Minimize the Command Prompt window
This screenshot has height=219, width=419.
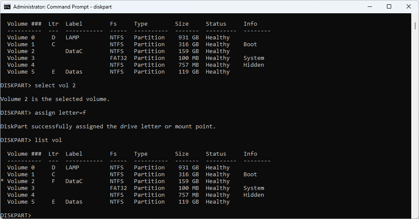click(369, 7)
